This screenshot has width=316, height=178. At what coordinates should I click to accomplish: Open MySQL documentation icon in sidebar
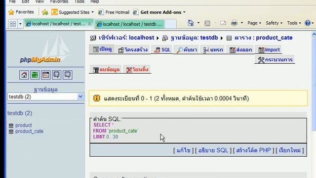tap(68, 75)
